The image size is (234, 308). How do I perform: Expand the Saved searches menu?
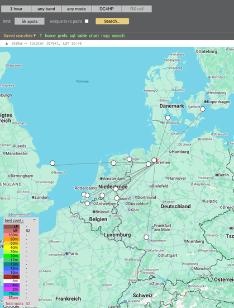pos(20,36)
